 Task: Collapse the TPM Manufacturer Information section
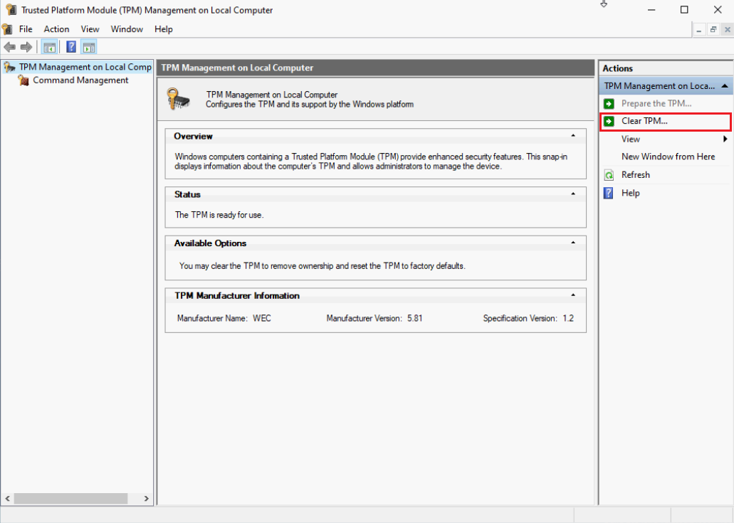tap(573, 295)
